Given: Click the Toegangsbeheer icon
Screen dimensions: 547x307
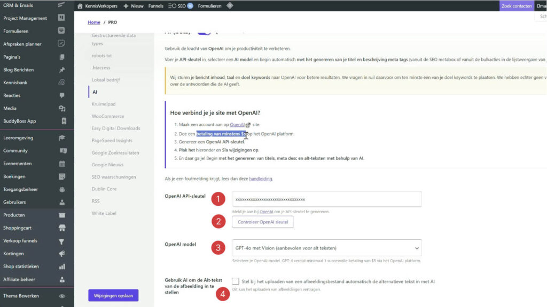Looking at the screenshot, I should pyautogui.click(x=62, y=189).
